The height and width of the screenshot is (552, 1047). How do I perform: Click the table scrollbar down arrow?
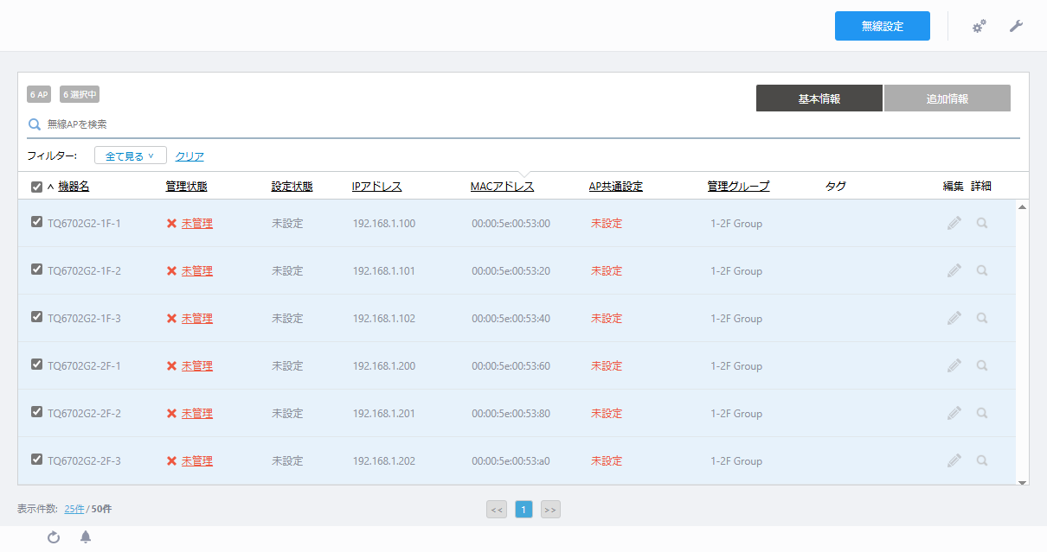pyautogui.click(x=1022, y=482)
